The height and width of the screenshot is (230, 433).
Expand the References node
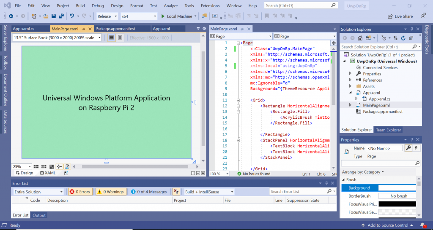pyautogui.click(x=350, y=80)
